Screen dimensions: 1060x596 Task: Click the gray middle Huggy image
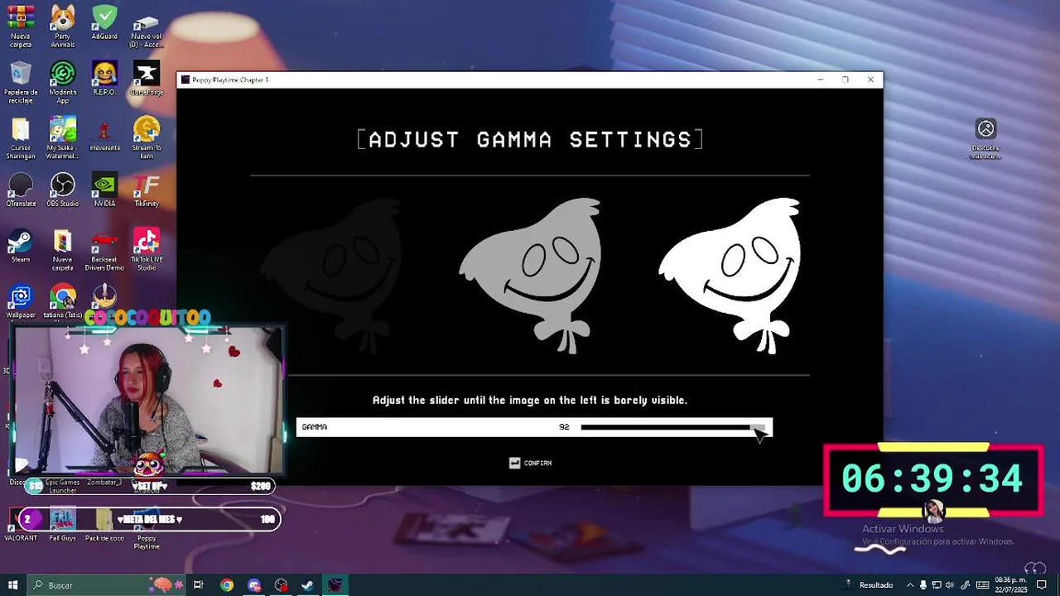531,276
